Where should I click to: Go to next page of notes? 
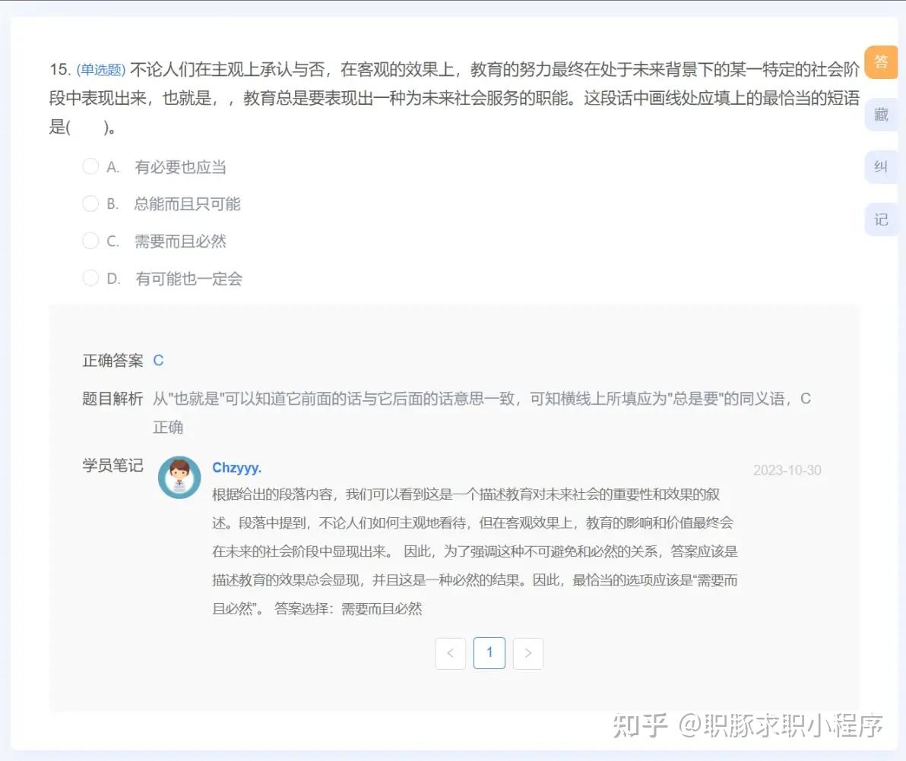(x=528, y=653)
